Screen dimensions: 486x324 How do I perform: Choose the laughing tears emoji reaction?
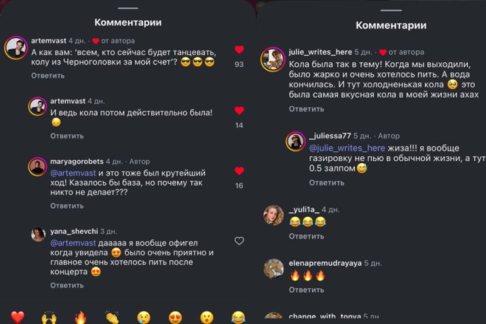[x=238, y=318]
